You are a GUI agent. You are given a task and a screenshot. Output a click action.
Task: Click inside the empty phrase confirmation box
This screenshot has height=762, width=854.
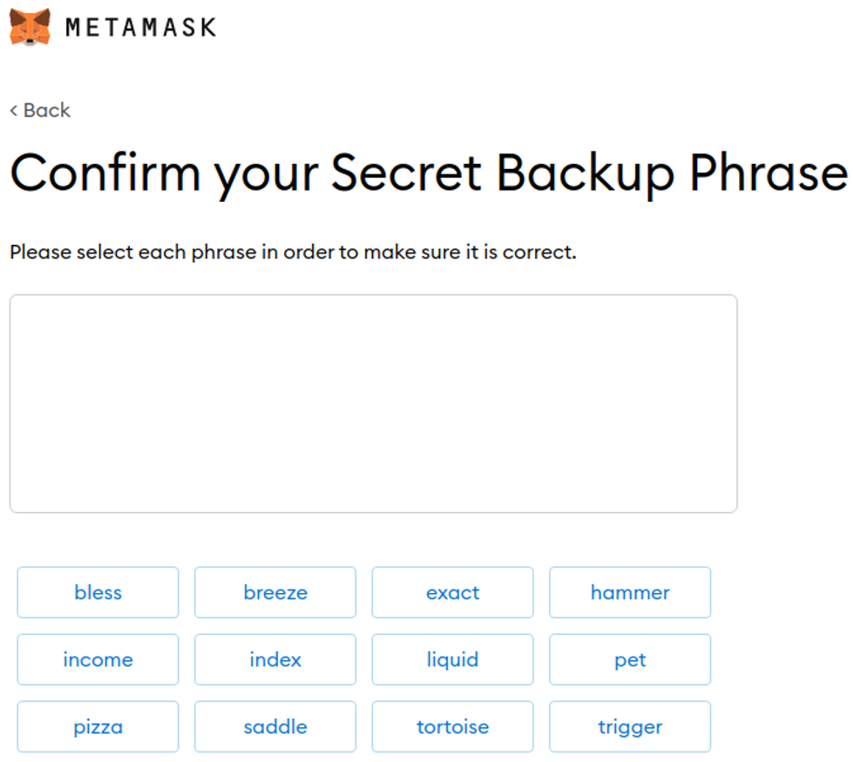tap(373, 403)
